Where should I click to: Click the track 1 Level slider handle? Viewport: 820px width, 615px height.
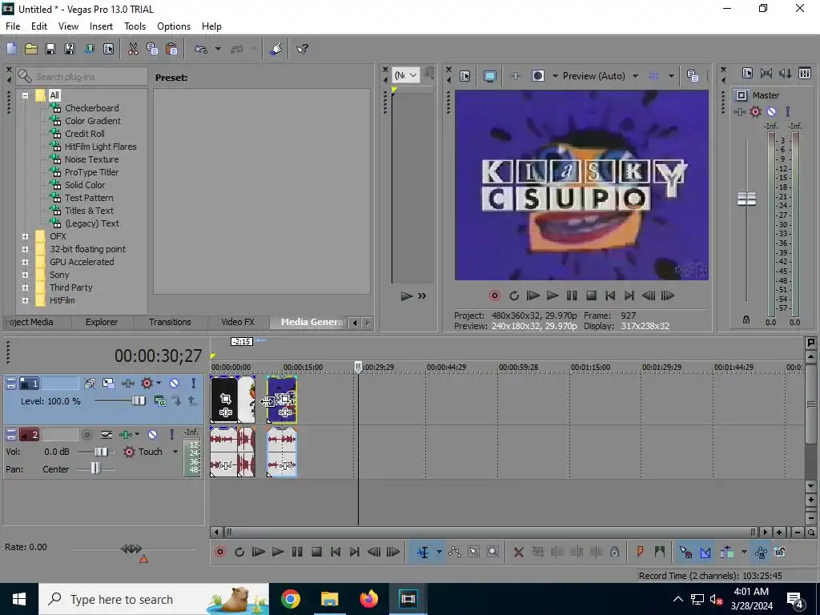click(139, 401)
